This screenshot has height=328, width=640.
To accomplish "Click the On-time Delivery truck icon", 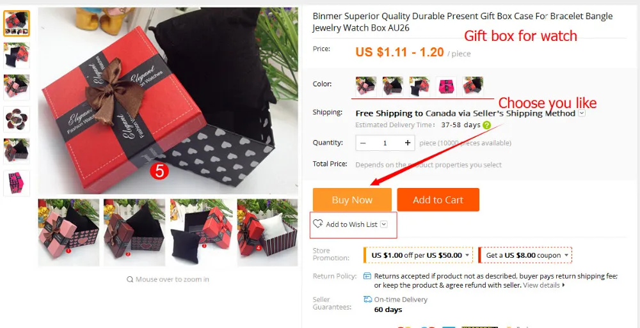I will click(367, 299).
